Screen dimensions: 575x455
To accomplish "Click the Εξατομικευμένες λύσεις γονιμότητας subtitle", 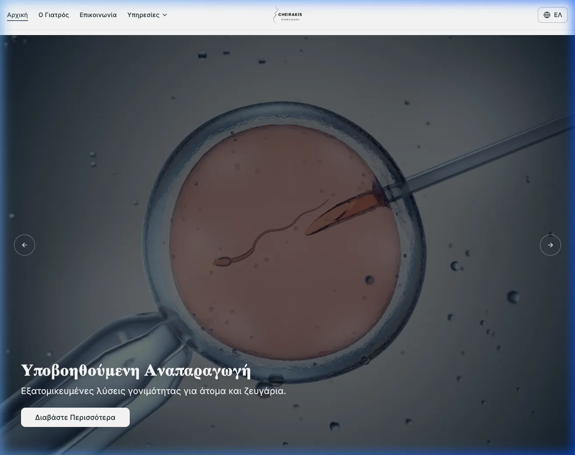I will pyautogui.click(x=153, y=391).
